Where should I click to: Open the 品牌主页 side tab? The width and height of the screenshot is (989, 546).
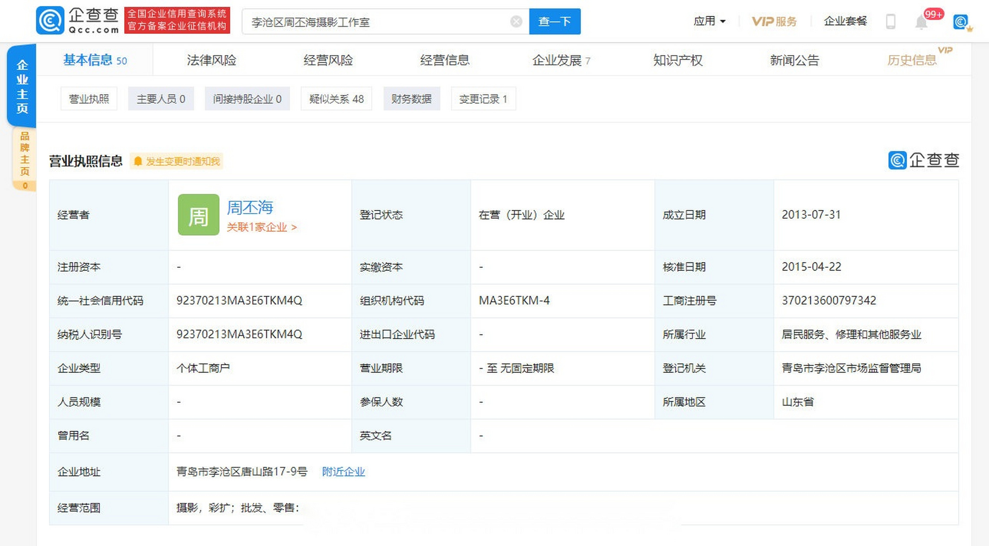point(25,159)
